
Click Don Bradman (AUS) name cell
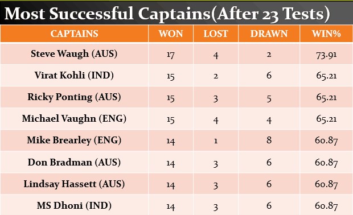[74, 162]
